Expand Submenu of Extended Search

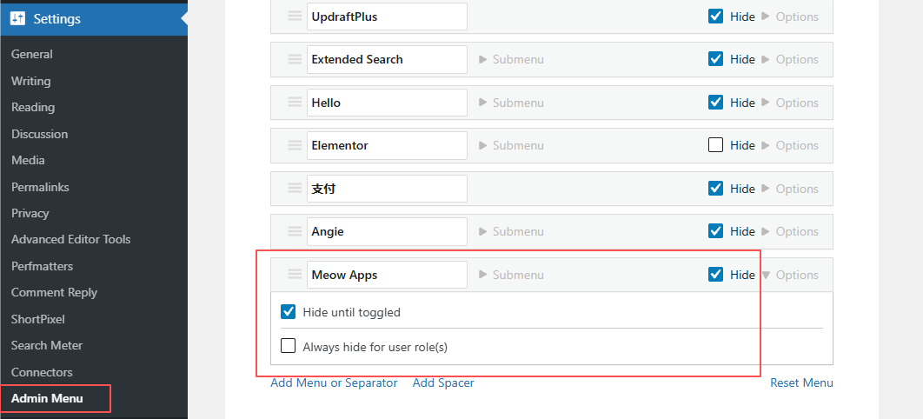[x=511, y=59]
